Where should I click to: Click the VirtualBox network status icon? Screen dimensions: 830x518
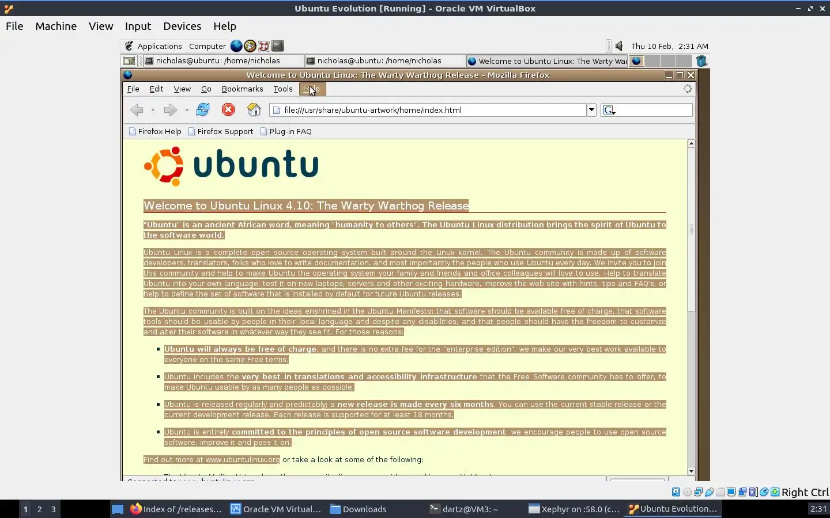(698, 492)
